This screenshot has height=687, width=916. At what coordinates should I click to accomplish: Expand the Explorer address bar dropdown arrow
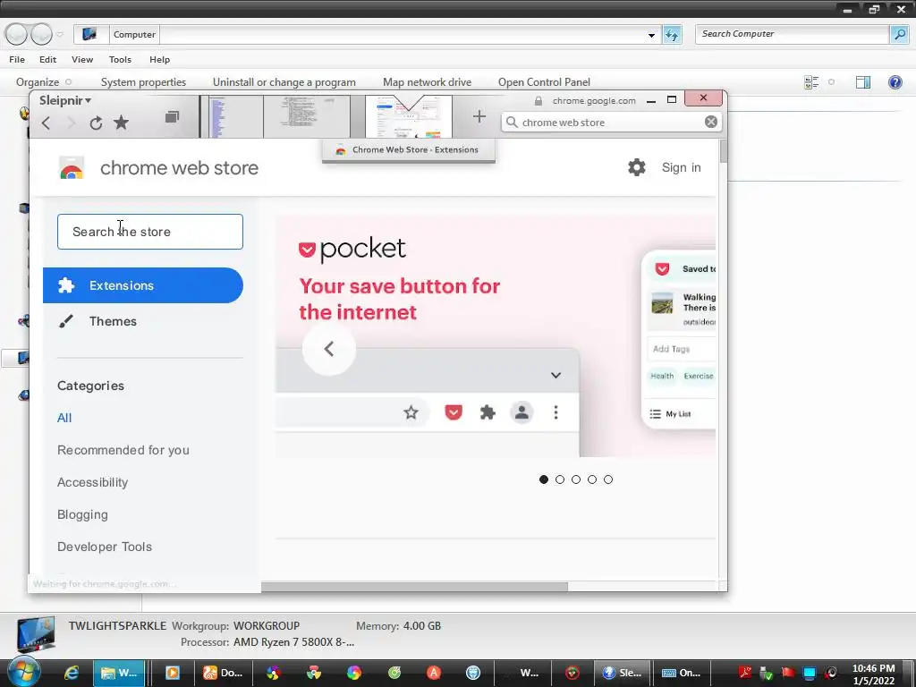click(651, 35)
